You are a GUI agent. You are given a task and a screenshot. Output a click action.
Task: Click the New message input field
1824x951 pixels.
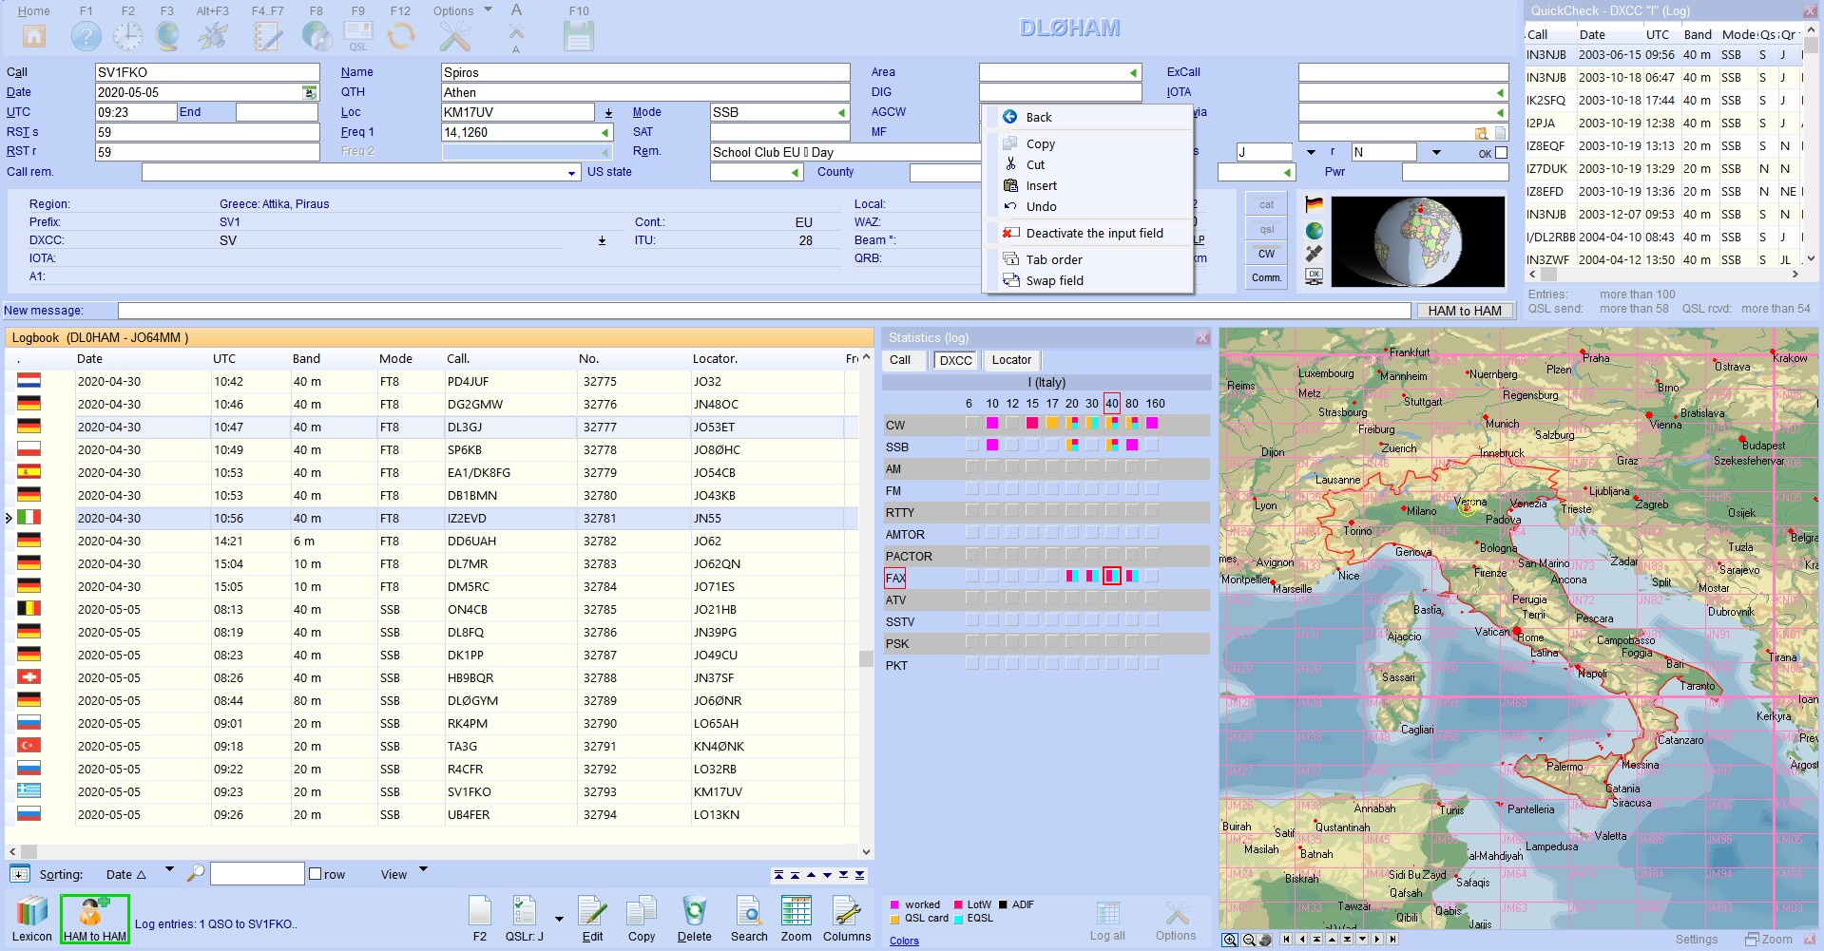point(764,311)
